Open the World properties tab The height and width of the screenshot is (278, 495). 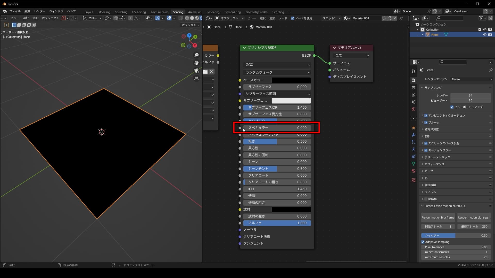[x=413, y=109]
